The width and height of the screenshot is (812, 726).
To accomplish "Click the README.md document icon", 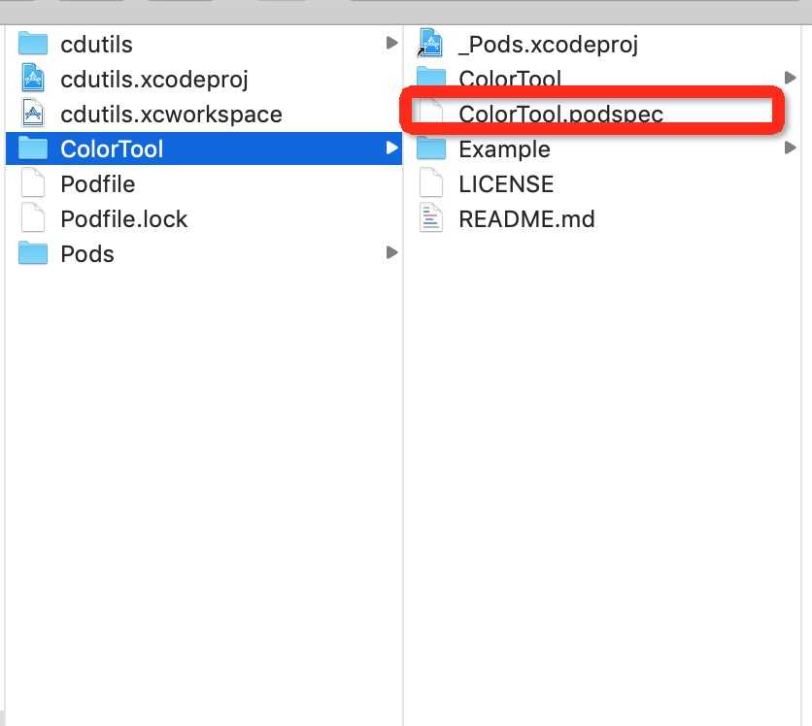I will (431, 218).
